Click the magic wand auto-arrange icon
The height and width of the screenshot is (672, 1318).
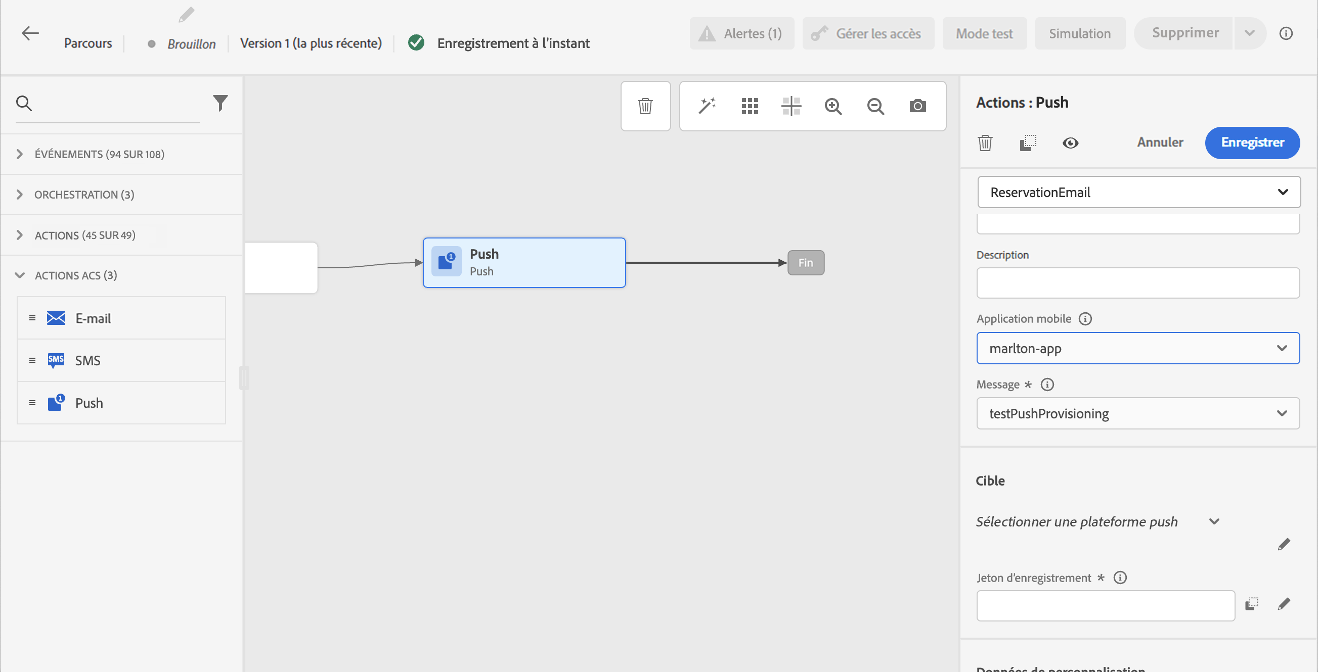(x=707, y=106)
